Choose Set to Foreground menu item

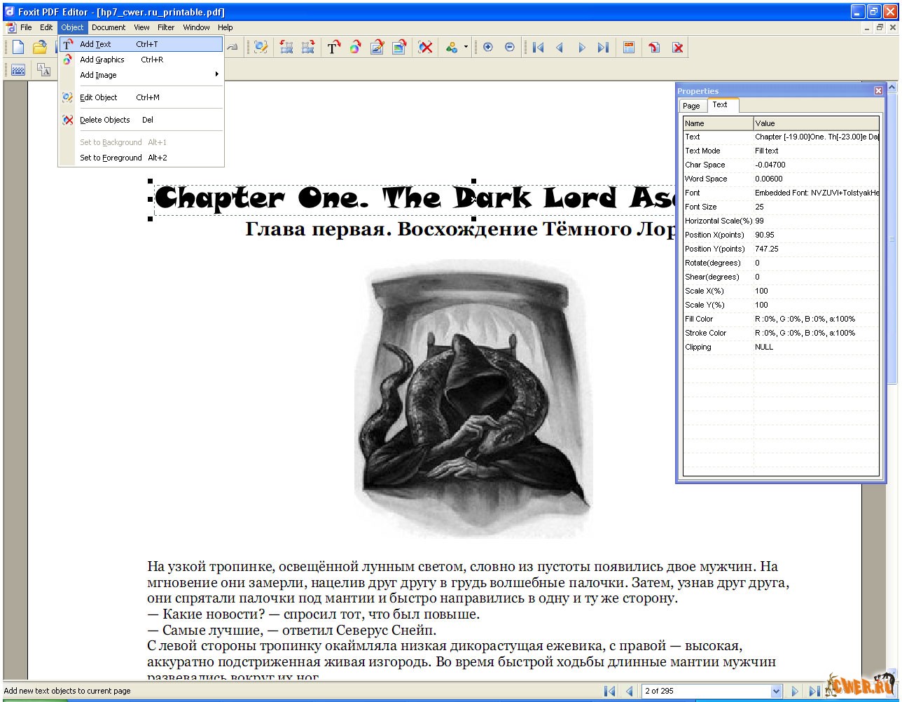[141, 158]
